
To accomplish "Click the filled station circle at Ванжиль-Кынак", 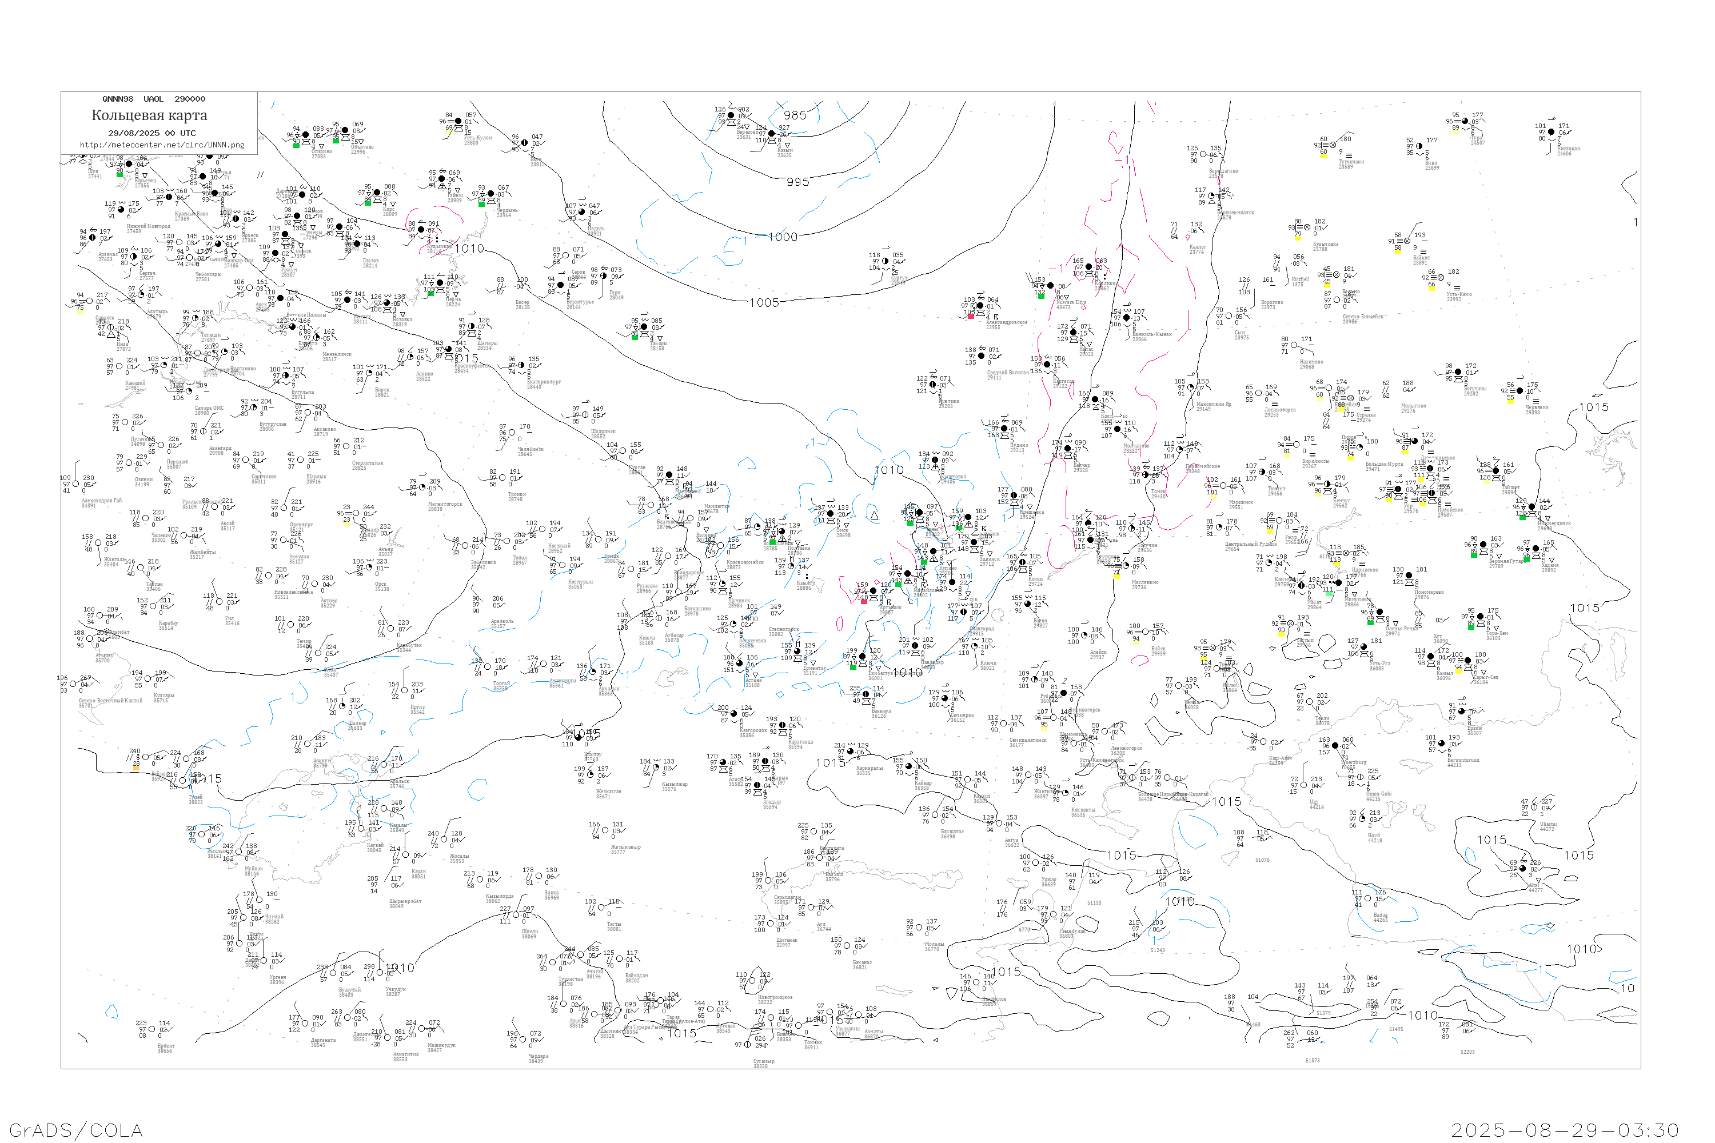I will [x=1127, y=317].
